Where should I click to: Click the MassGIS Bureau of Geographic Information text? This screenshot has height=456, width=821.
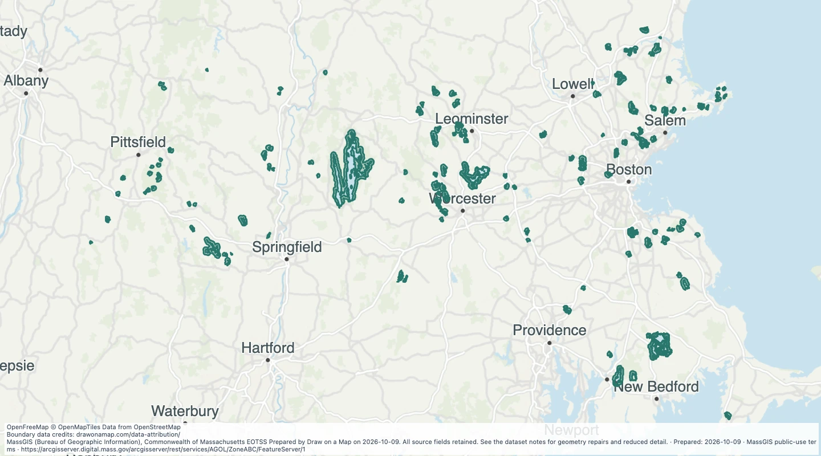pyautogui.click(x=74, y=442)
